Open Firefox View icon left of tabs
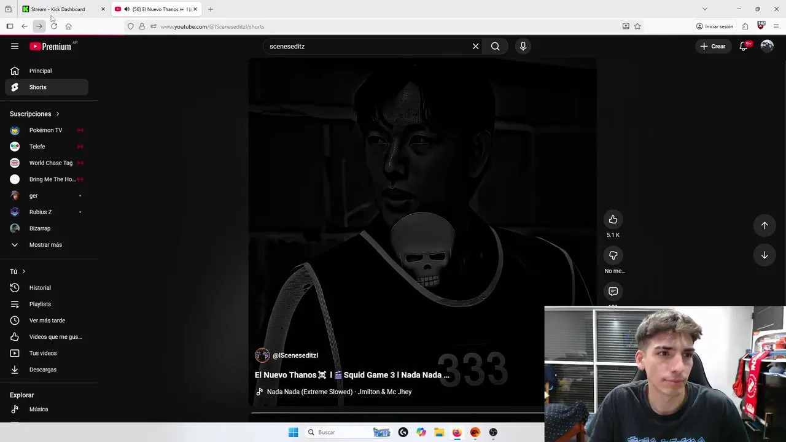The height and width of the screenshot is (442, 786). (8, 9)
